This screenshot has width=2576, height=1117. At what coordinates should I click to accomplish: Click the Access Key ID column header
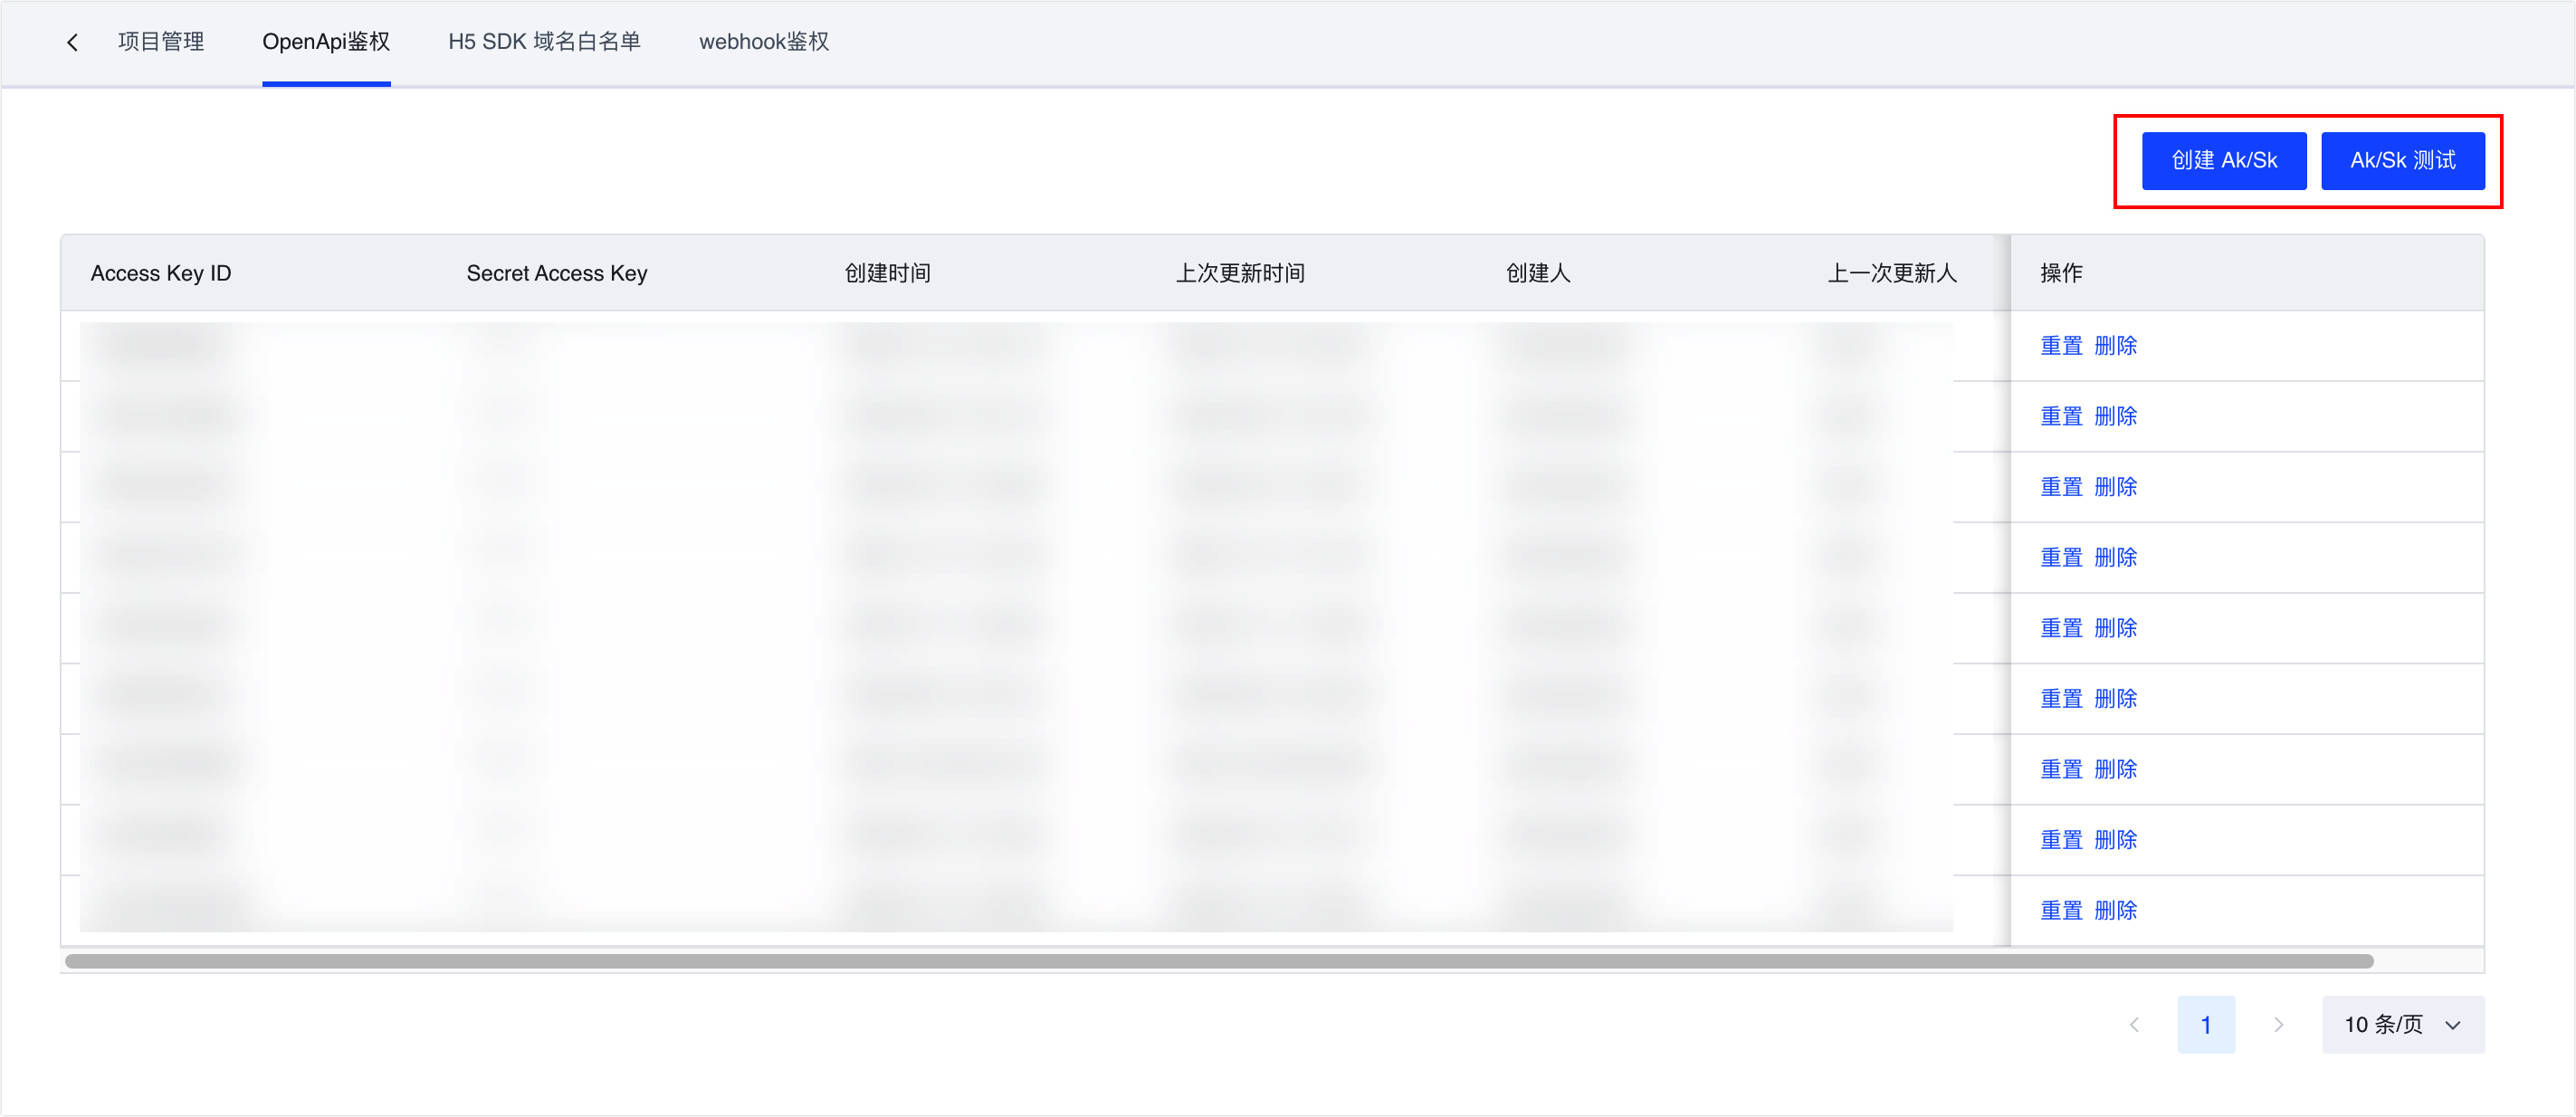161,273
